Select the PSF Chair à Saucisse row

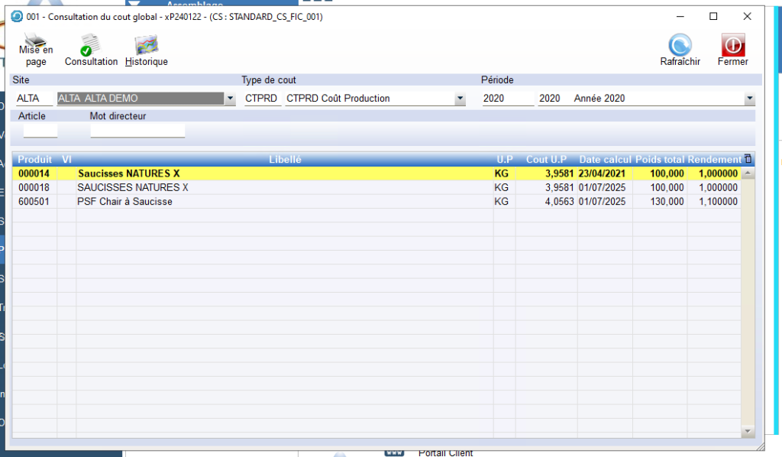coord(124,202)
